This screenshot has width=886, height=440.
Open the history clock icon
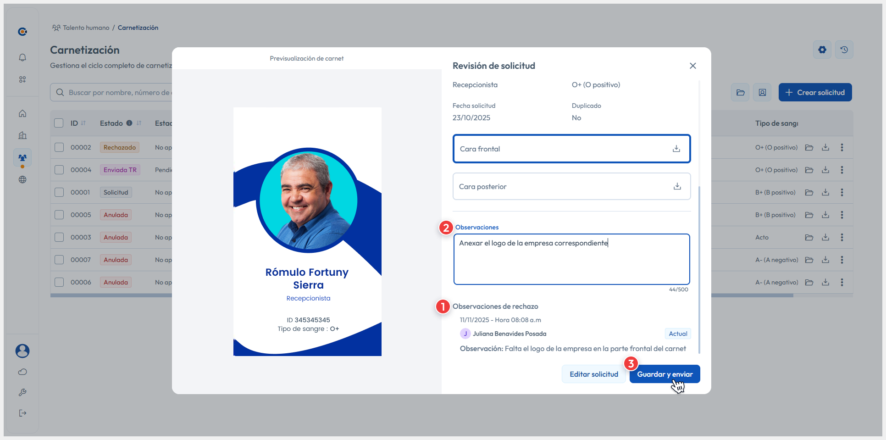click(844, 50)
